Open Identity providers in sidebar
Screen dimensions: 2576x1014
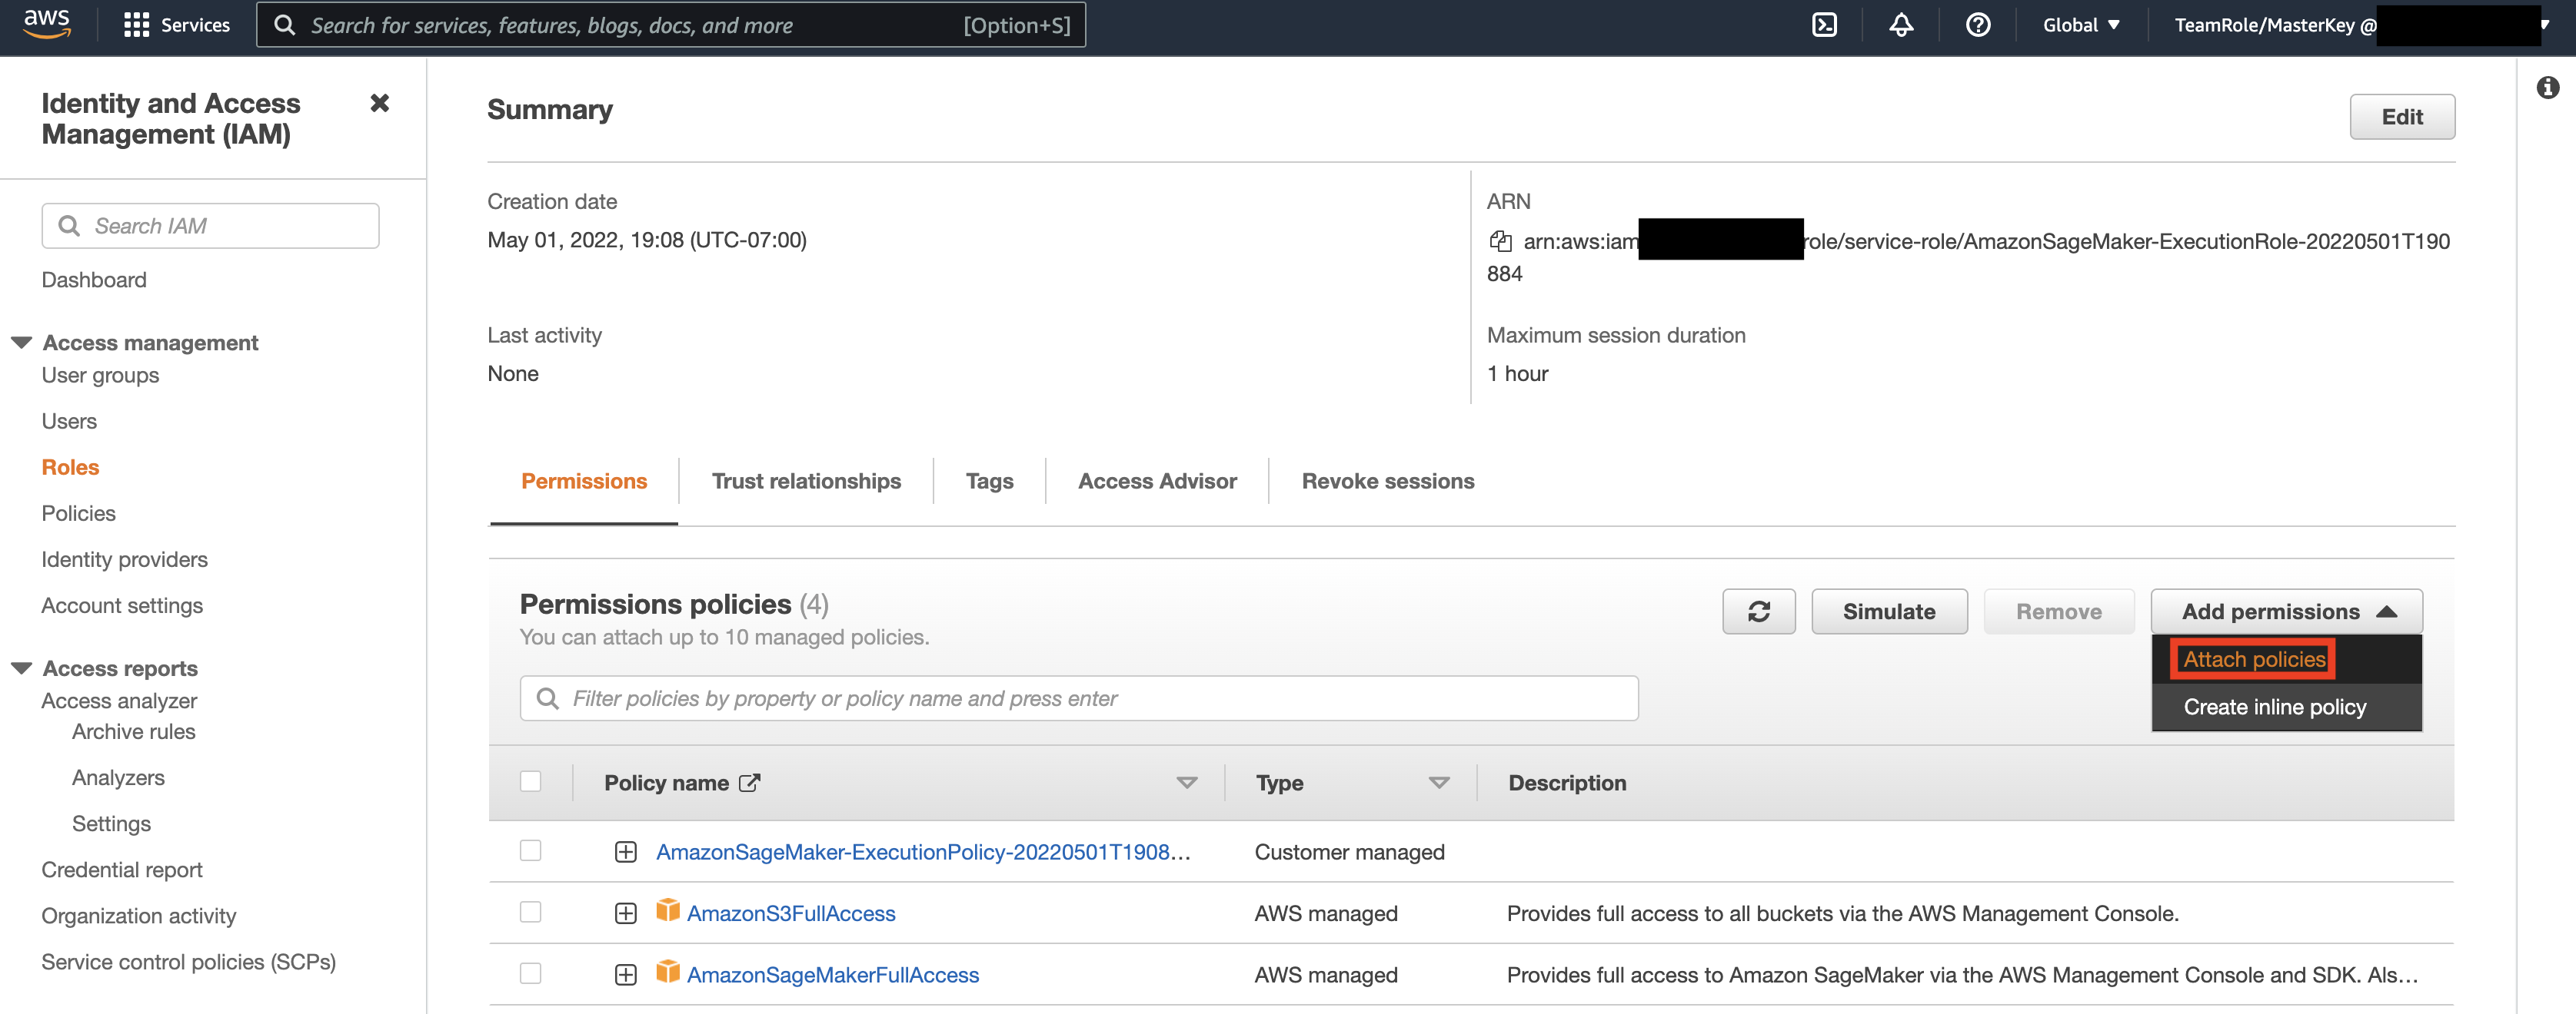(124, 559)
